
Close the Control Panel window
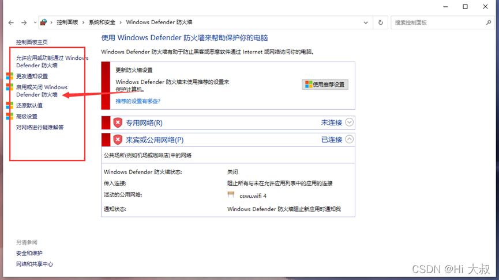click(485, 7)
